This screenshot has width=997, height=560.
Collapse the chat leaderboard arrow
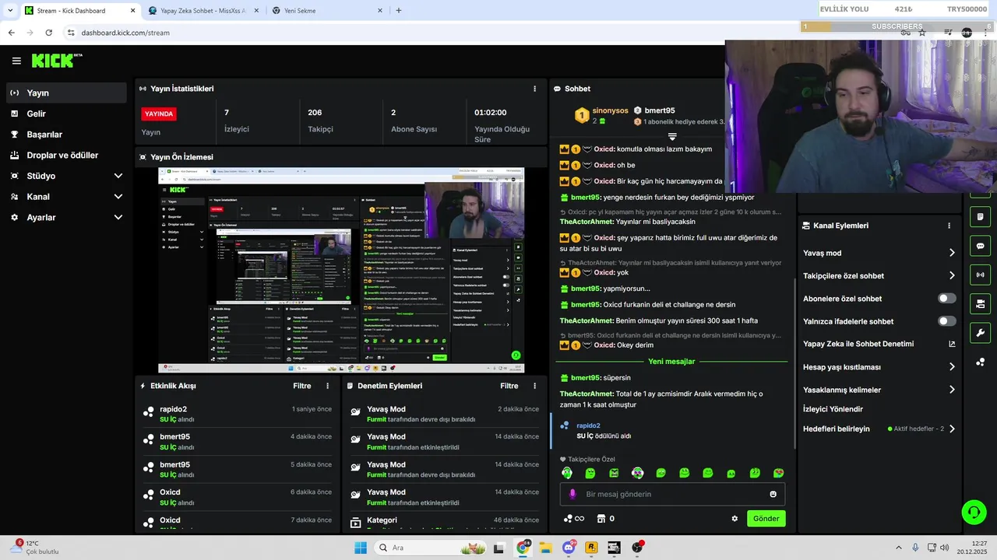(672, 137)
